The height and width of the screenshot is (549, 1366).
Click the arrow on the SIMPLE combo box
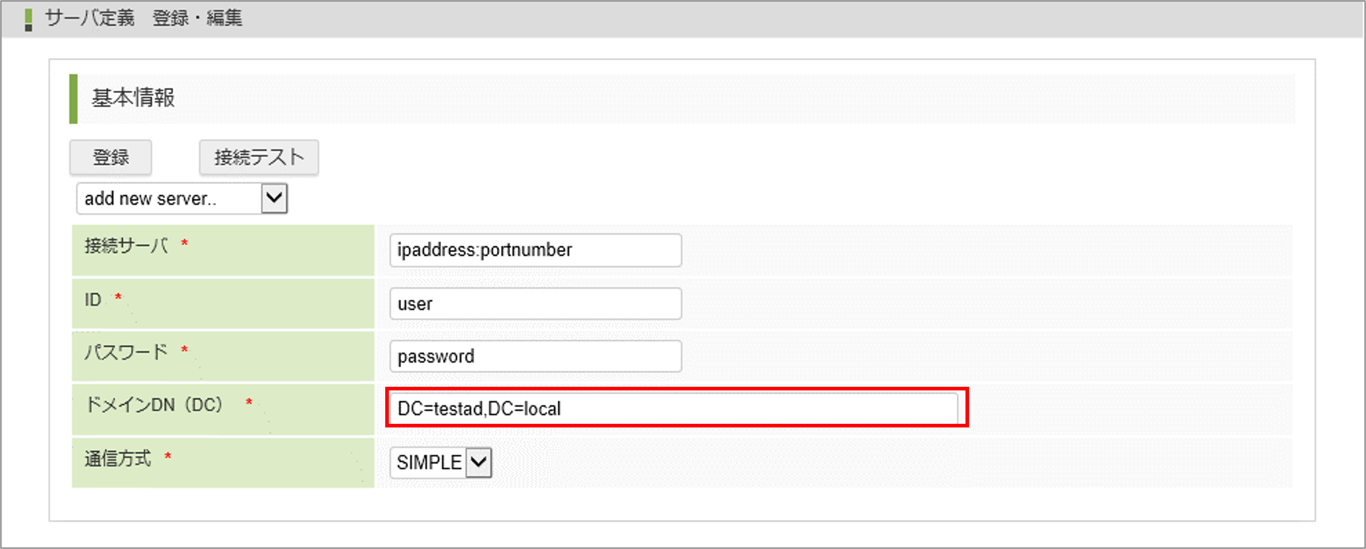478,462
